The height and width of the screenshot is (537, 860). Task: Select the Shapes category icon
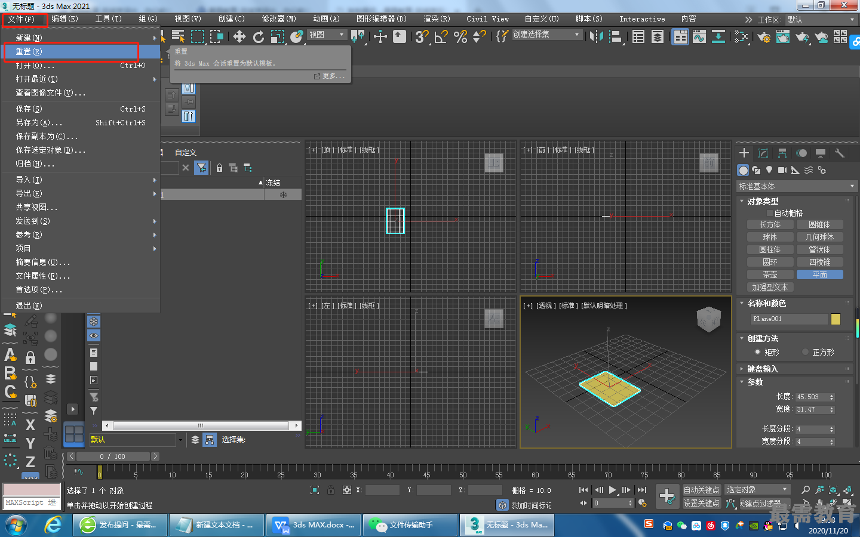[x=756, y=170]
